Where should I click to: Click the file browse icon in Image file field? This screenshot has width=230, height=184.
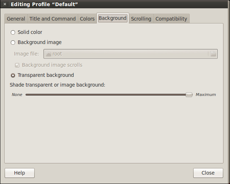tap(213, 54)
